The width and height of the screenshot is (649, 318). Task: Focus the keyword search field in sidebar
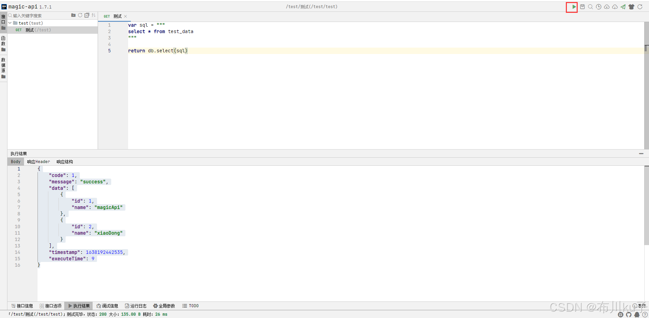(x=39, y=16)
